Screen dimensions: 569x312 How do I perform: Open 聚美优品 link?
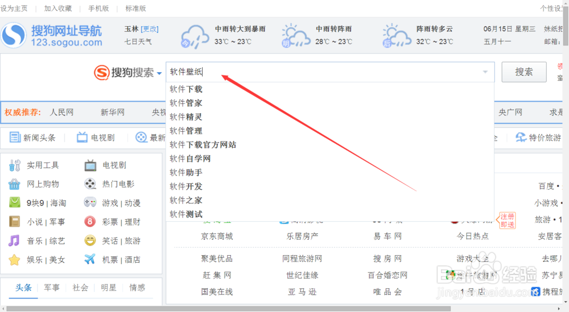click(217, 259)
